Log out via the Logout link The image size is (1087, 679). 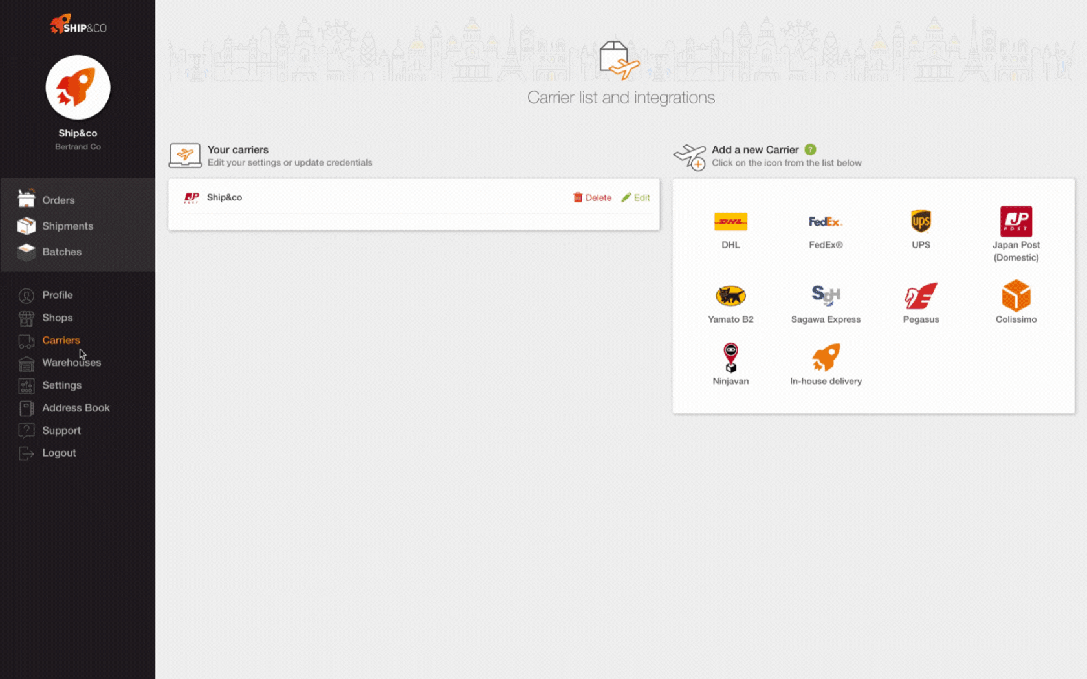[60, 453]
